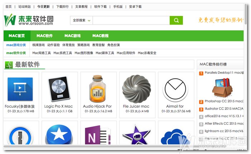Select the MAC软件 tab
251x154 pixels.
[x=45, y=36]
